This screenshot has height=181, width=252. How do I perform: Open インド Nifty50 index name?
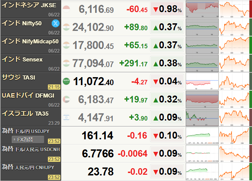coord(22,23)
